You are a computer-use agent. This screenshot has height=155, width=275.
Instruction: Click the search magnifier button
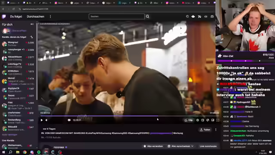coord(147,16)
